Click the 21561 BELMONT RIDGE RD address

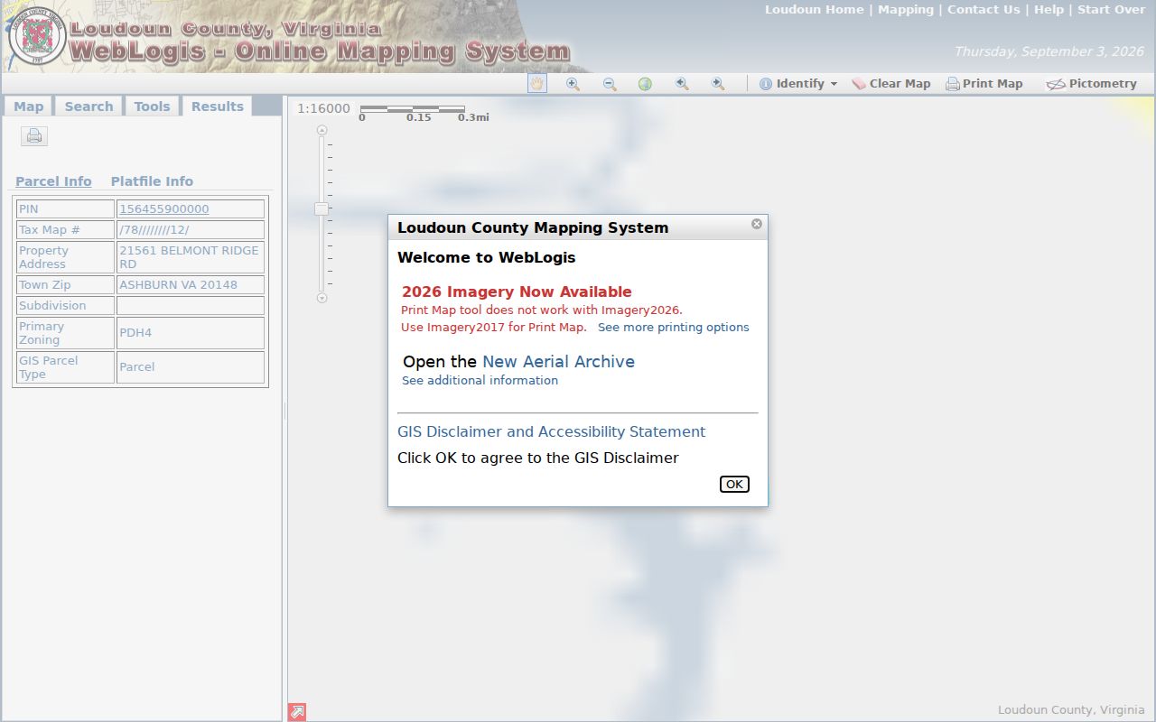191,257
